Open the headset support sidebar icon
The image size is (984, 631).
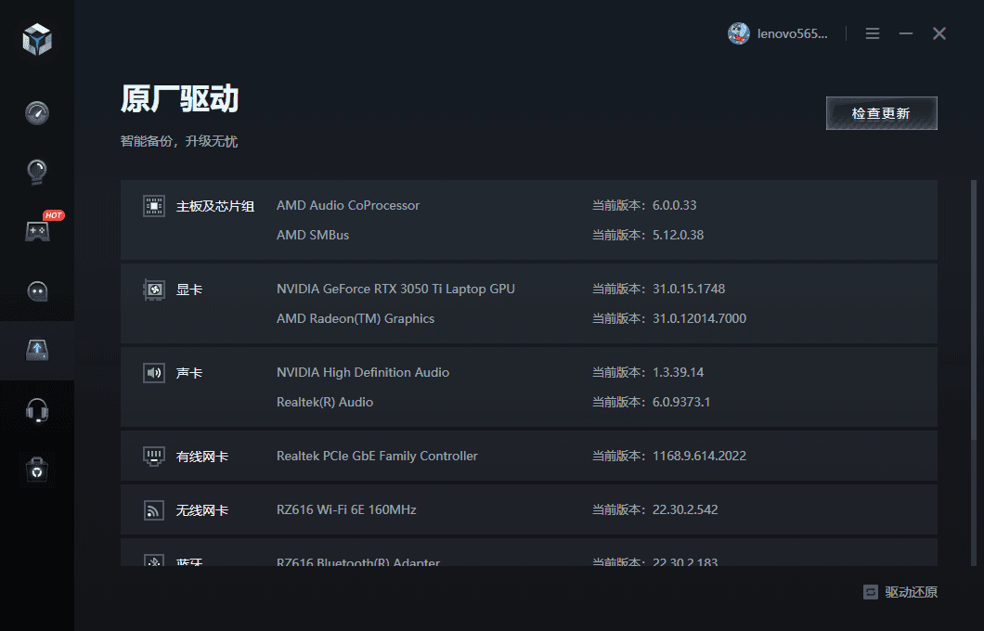point(37,410)
